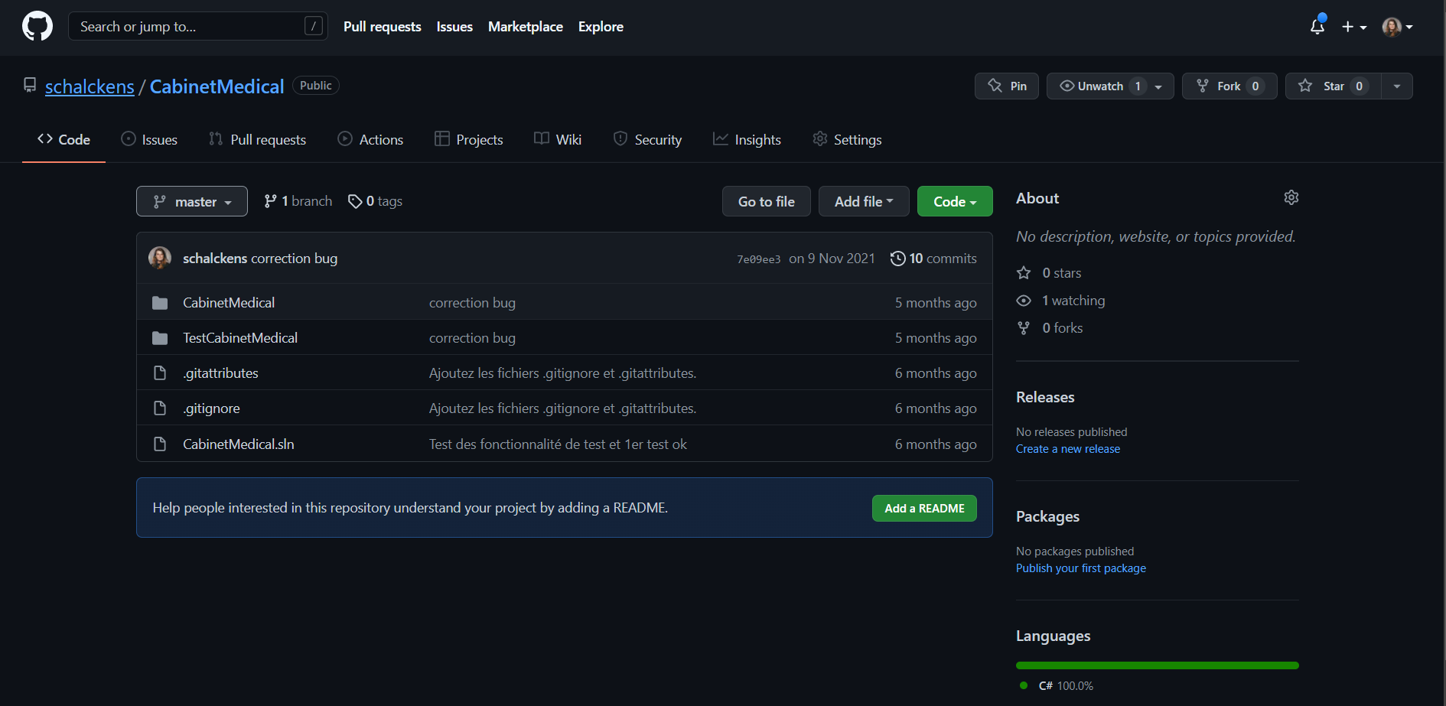
Task: Click Add a README button
Action: point(924,508)
